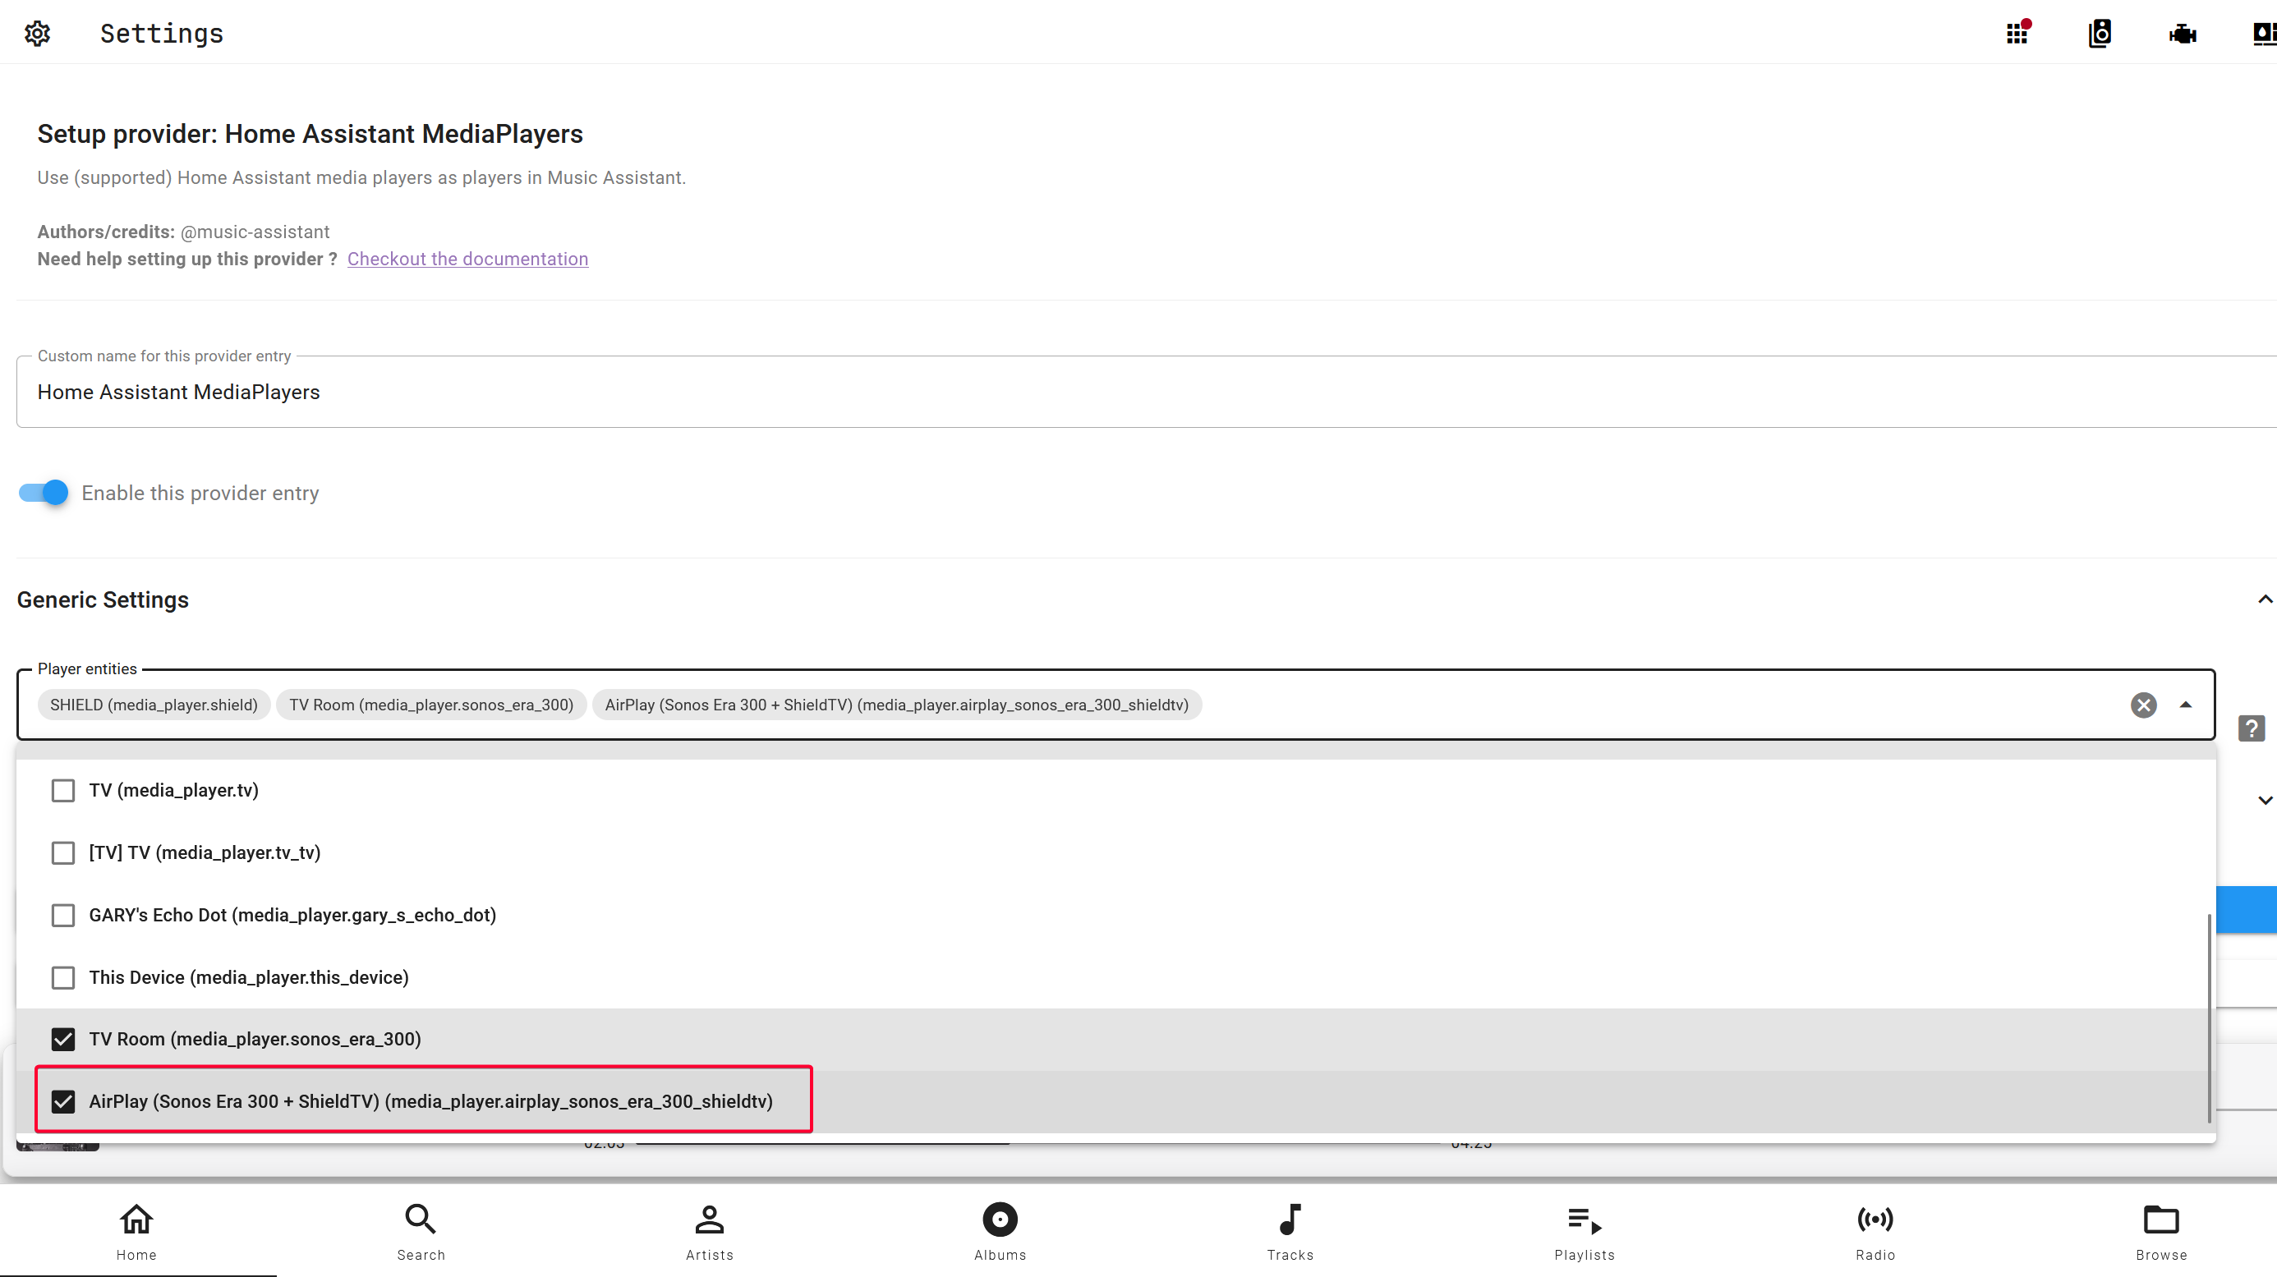Check the [TV] TV (media_player.tv_tv) checkbox
Screen dimensions: 2277x1277
tap(62, 852)
